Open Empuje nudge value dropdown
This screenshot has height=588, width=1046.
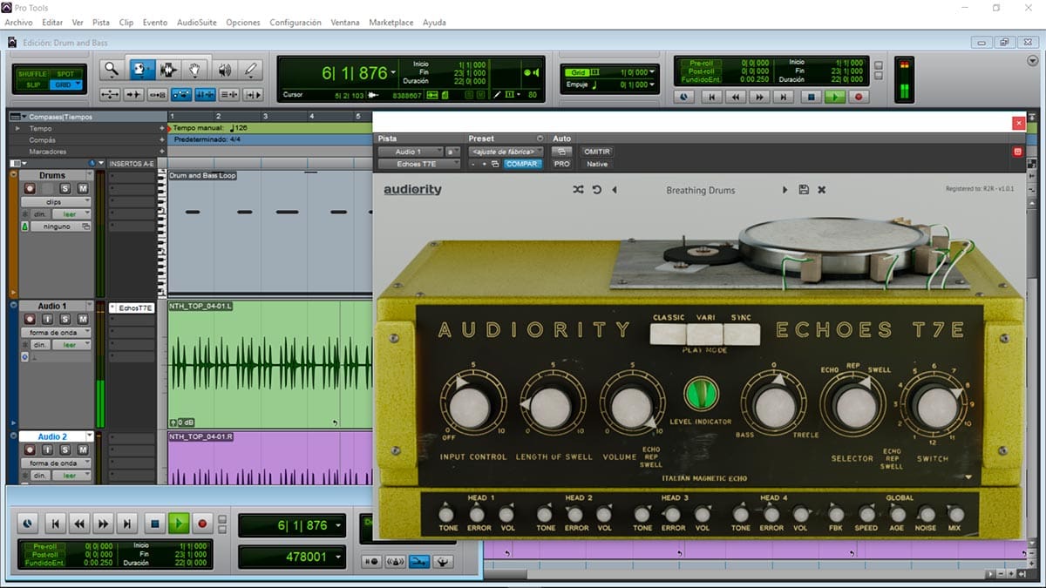[653, 84]
